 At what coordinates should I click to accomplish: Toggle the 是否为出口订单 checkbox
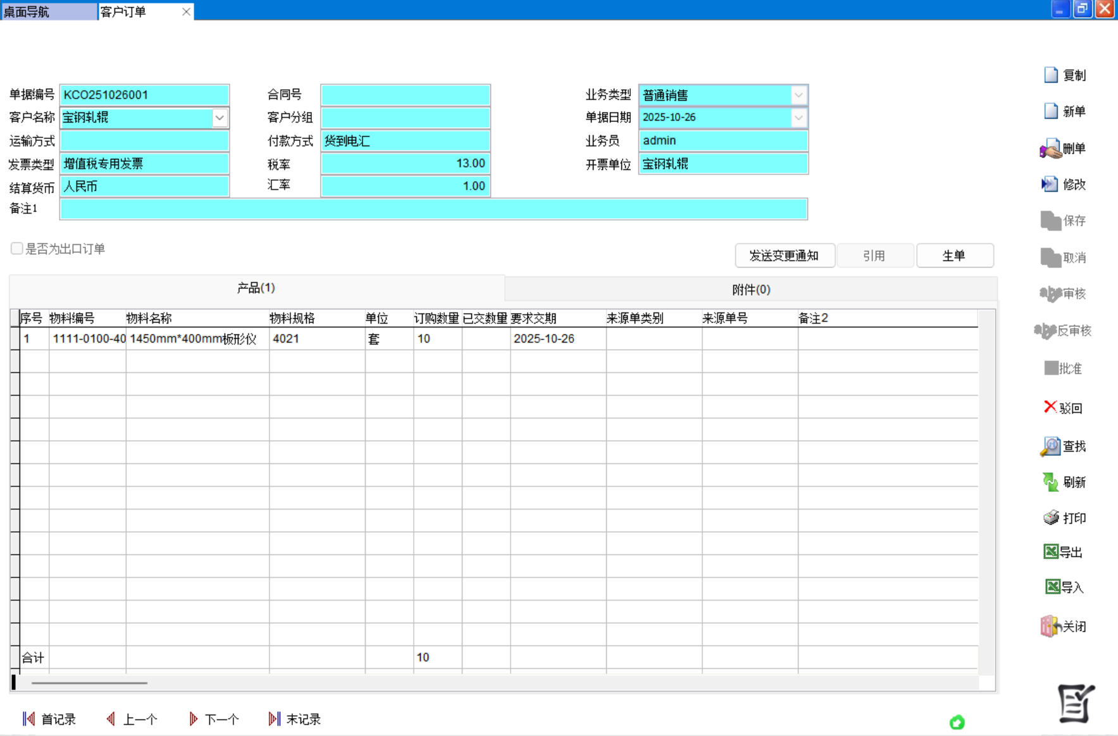click(x=17, y=248)
